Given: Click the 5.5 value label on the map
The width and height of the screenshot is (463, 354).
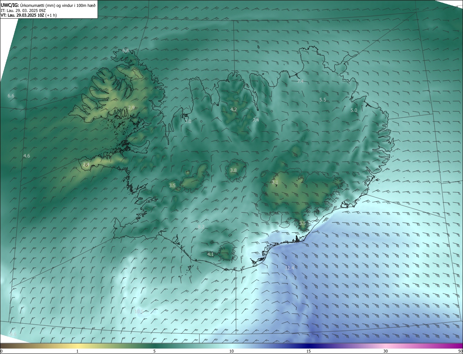Looking at the screenshot, I should (x=323, y=100).
